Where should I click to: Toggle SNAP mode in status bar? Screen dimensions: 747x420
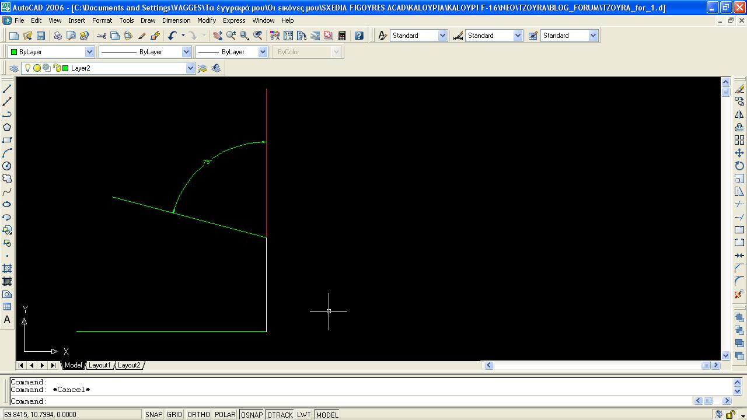pyautogui.click(x=153, y=415)
